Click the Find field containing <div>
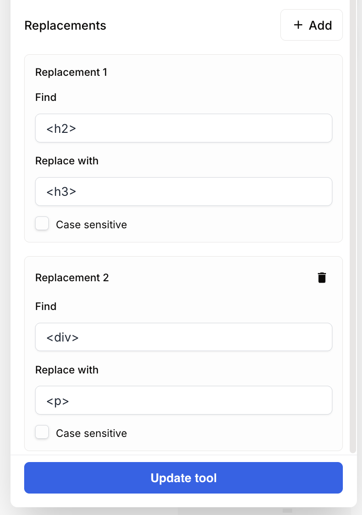Screen dimensions: 362x515 pyautogui.click(x=183, y=337)
